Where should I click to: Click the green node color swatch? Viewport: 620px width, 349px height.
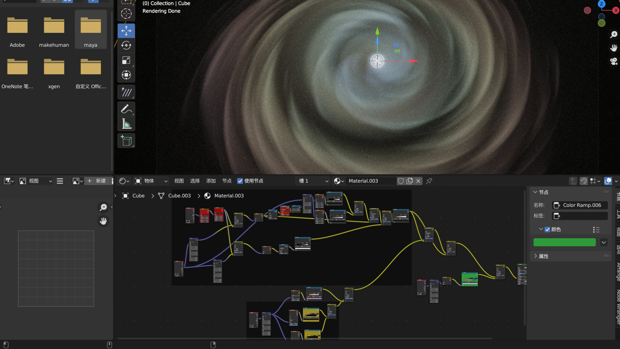coord(564,242)
